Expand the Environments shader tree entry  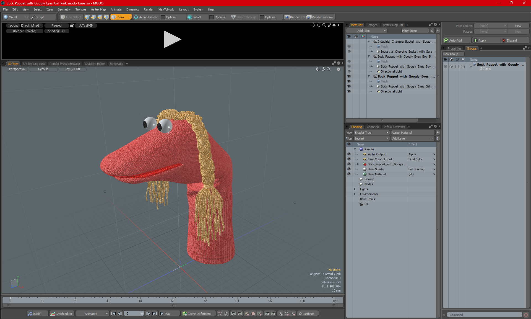click(355, 194)
